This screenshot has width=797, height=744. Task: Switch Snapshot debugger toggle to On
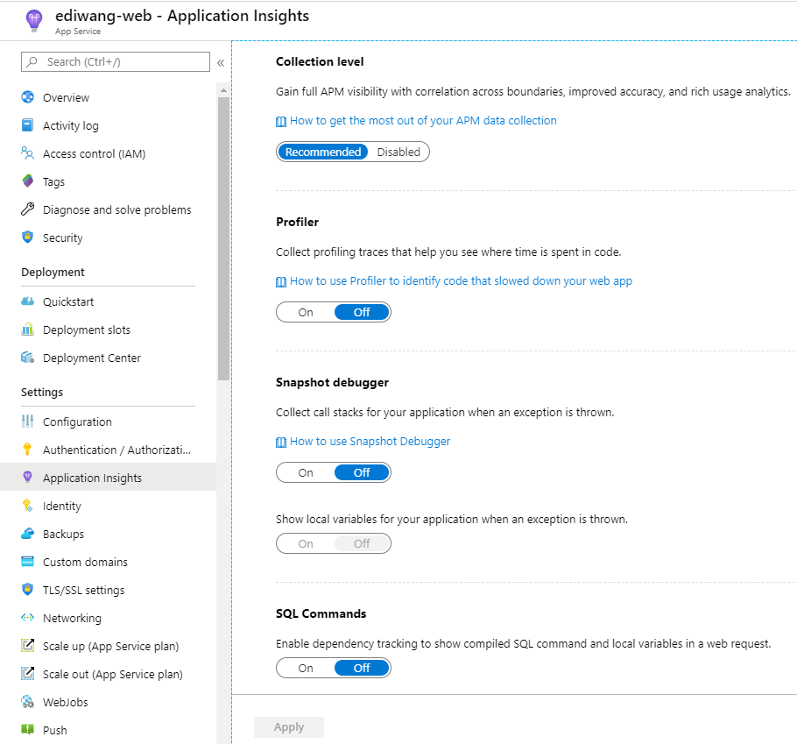click(x=306, y=472)
